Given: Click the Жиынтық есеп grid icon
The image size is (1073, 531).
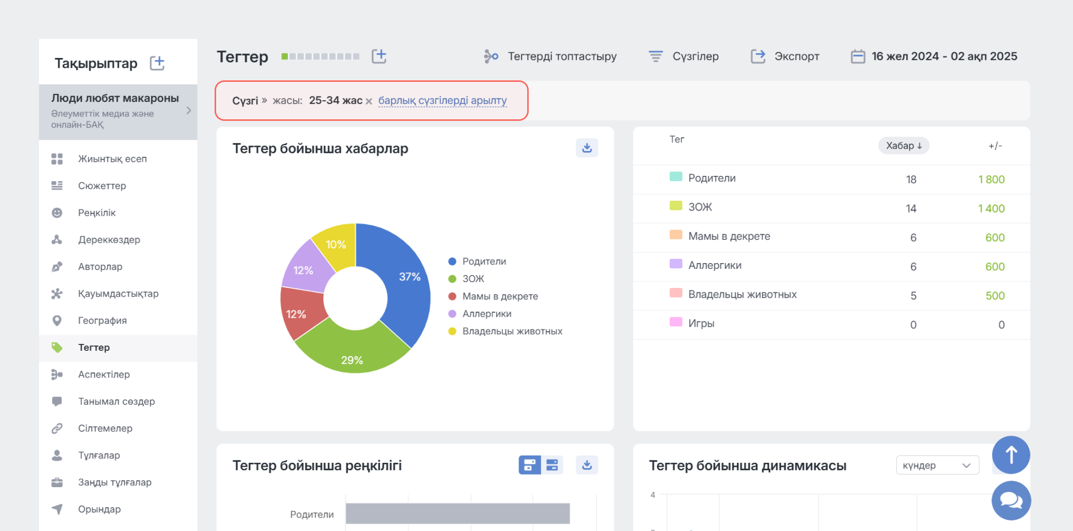Looking at the screenshot, I should (57, 159).
